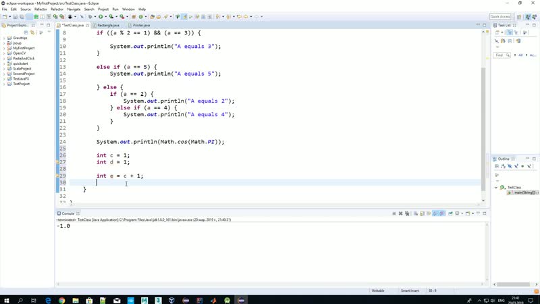Image resolution: width=540 pixels, height=304 pixels.
Task: Click Collapse All in Project Explorer
Action: [x=26, y=32]
